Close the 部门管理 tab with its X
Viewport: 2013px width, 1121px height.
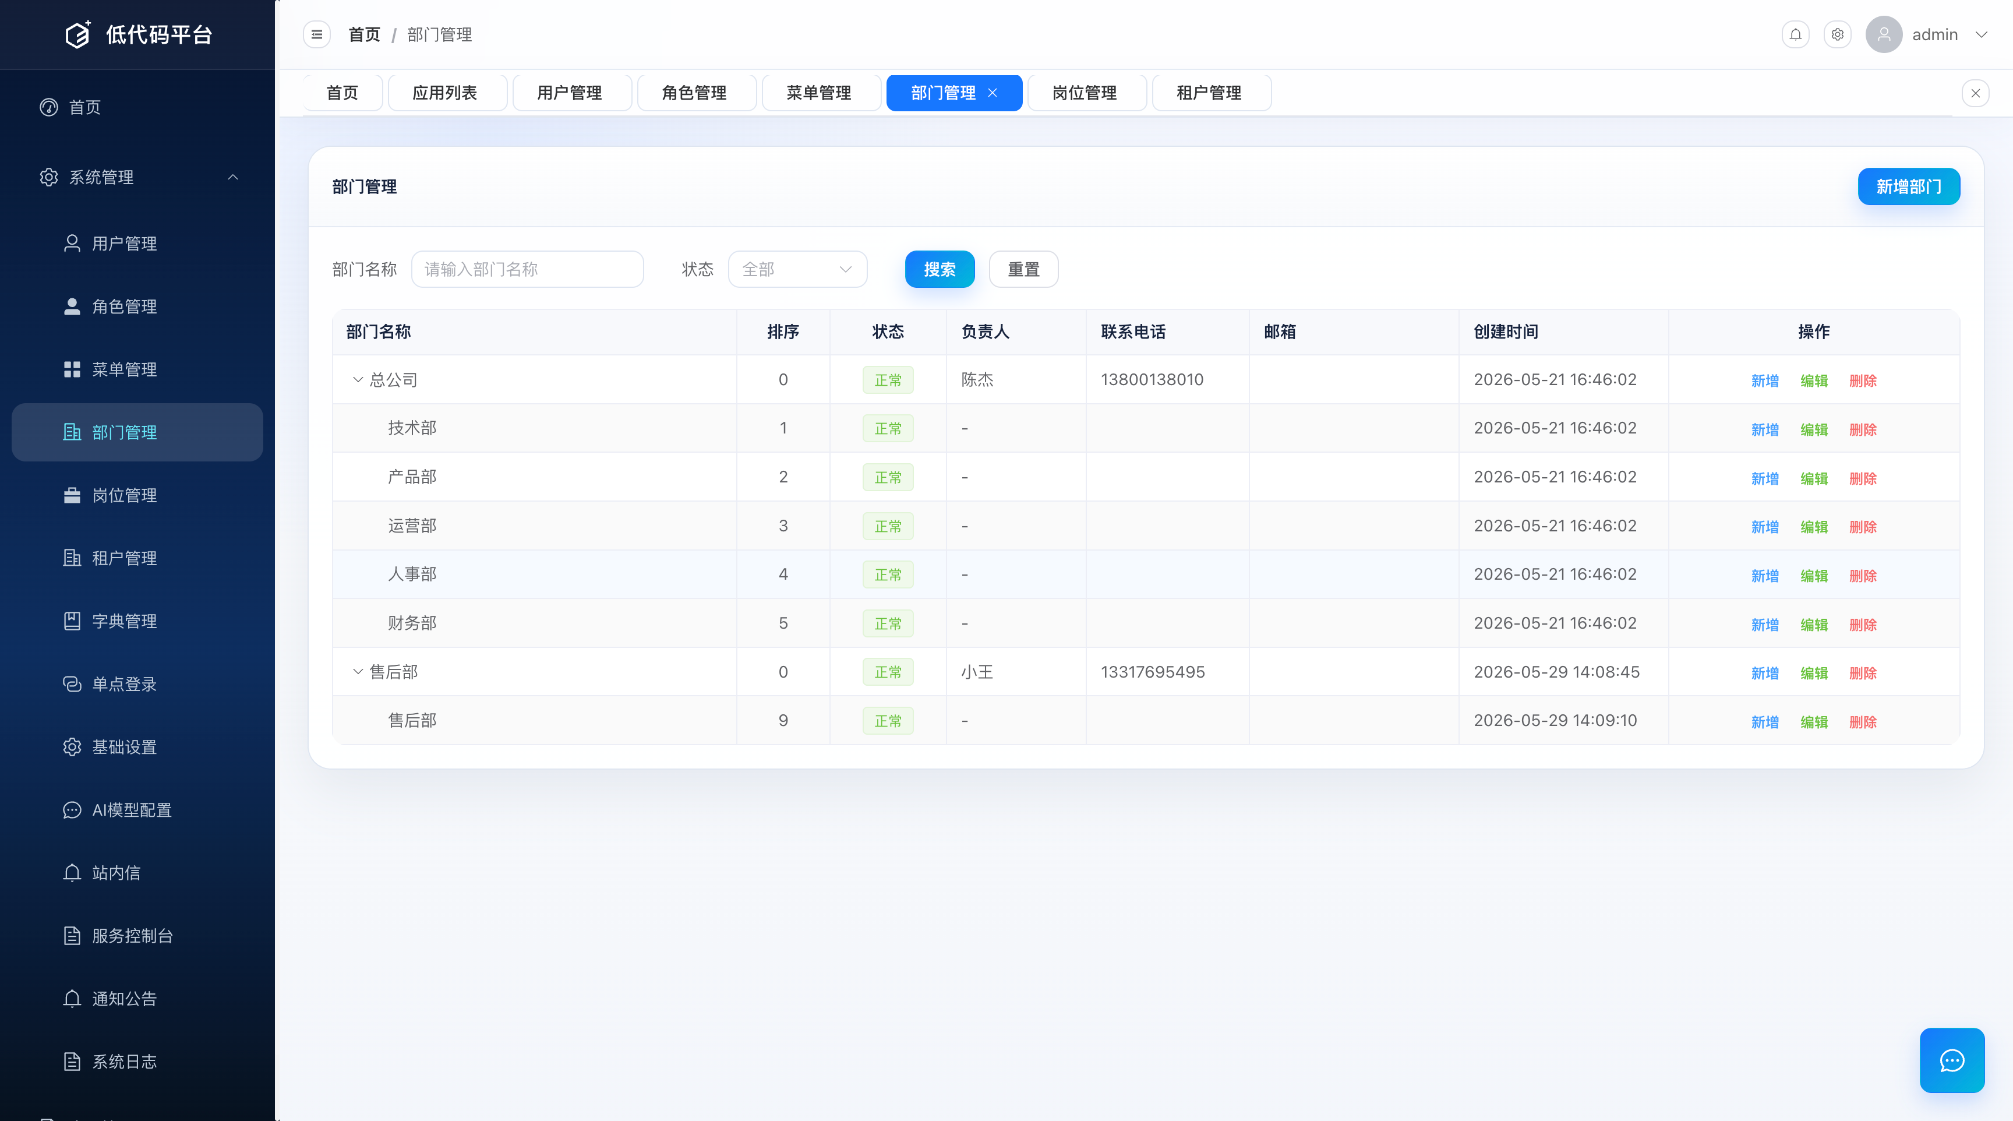(x=993, y=93)
